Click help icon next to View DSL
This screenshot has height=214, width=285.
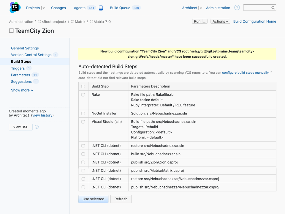click(37, 127)
